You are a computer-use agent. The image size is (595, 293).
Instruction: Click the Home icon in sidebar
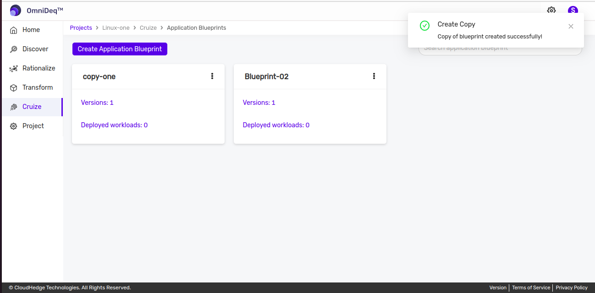pos(14,30)
